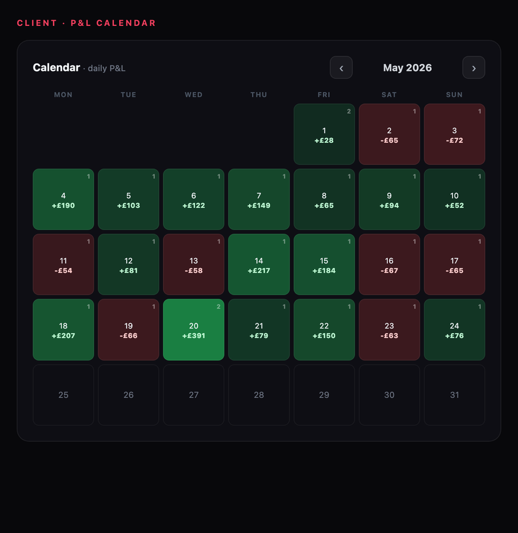Viewport: 518px width, 533px height.
Task: Click the Calendar title heading
Action: [x=56, y=67]
